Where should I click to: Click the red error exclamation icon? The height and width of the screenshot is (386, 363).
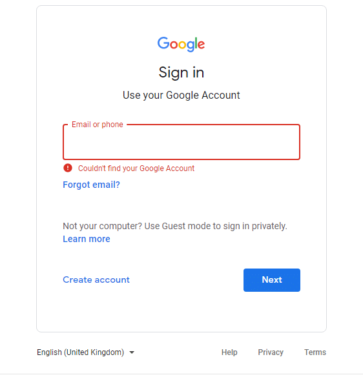tap(68, 168)
